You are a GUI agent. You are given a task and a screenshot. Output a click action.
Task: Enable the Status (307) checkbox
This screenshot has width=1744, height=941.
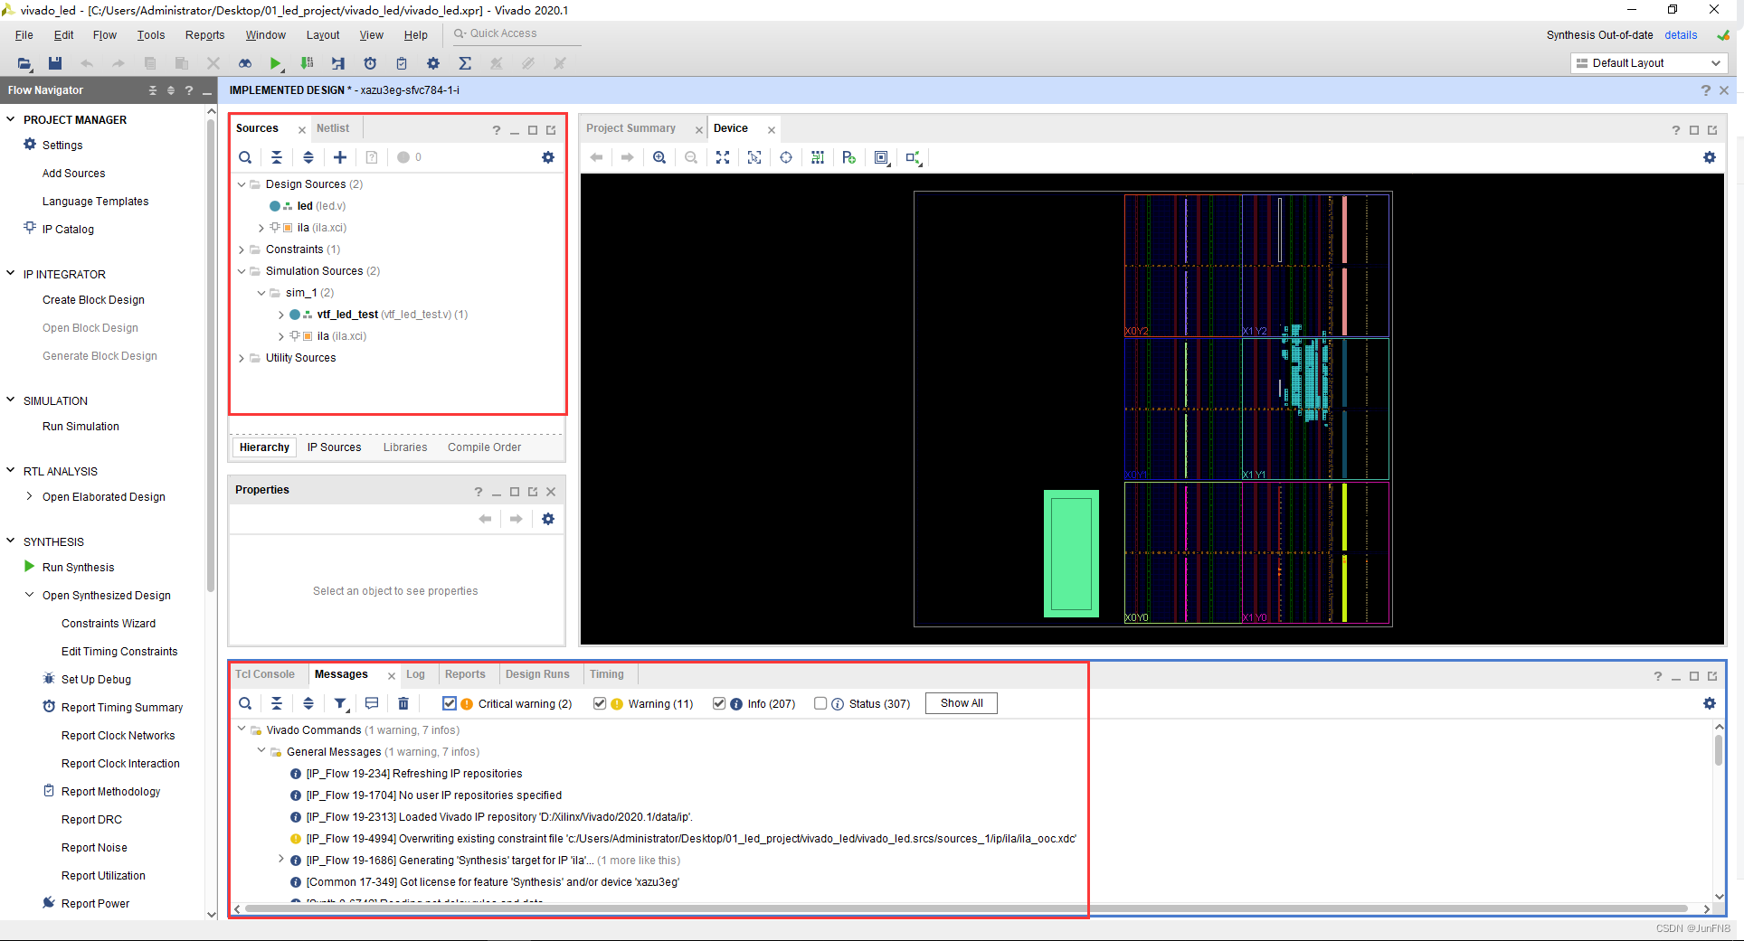[x=820, y=703]
